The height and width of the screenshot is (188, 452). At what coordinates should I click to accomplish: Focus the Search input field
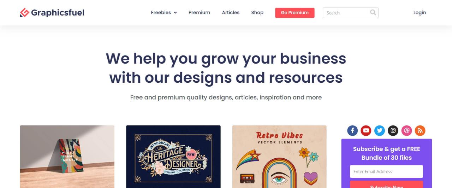point(346,13)
